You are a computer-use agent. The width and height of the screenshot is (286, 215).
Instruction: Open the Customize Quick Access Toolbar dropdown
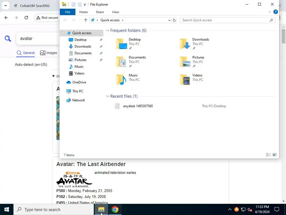point(85,4)
